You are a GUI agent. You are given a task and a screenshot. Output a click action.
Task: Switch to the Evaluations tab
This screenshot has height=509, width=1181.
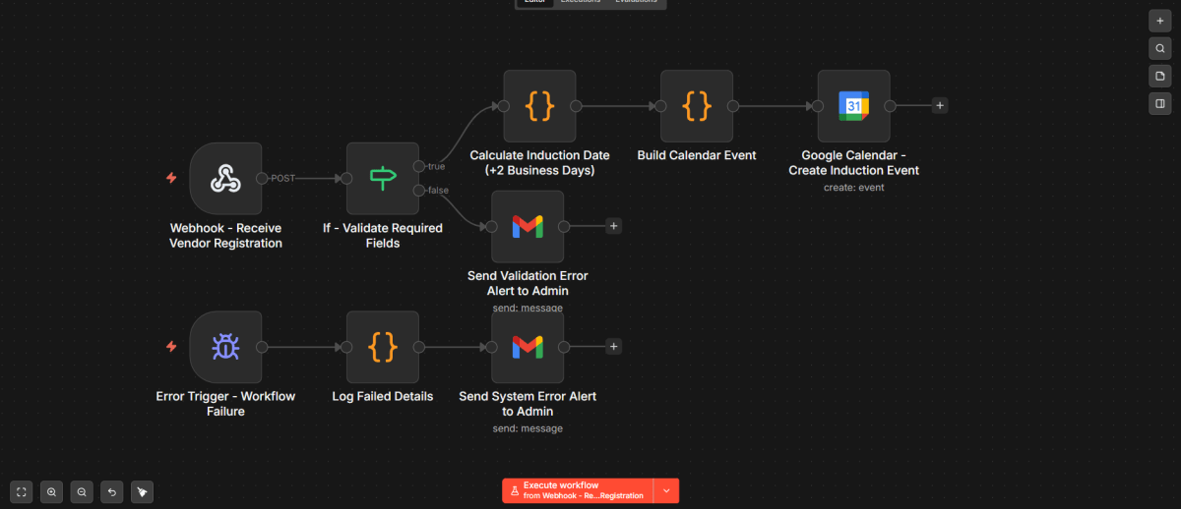[x=638, y=2]
